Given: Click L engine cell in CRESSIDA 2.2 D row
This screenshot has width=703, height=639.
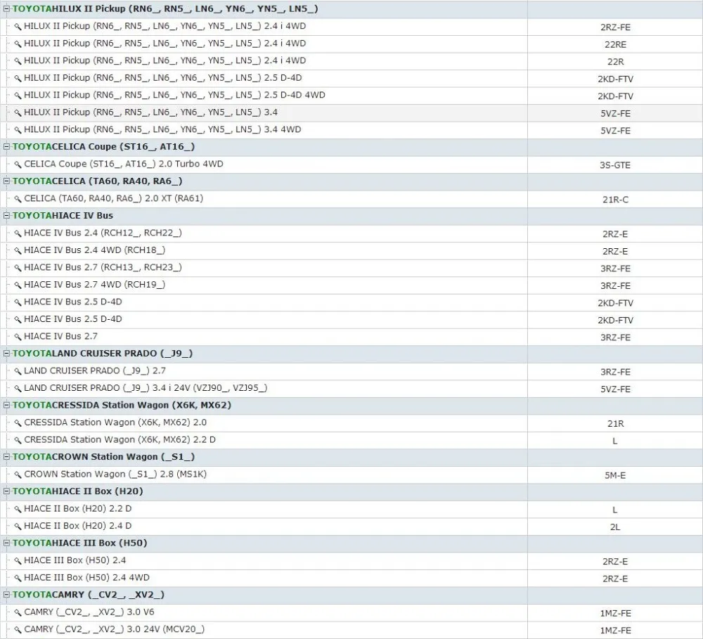Looking at the screenshot, I should point(615,441).
